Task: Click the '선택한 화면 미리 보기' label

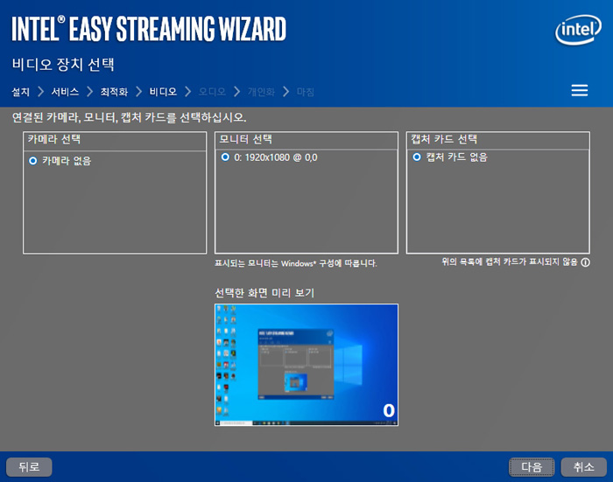Action: pyautogui.click(x=264, y=292)
